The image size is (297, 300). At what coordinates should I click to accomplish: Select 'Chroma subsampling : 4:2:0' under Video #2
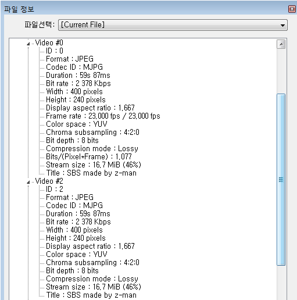pyautogui.click(x=92, y=262)
